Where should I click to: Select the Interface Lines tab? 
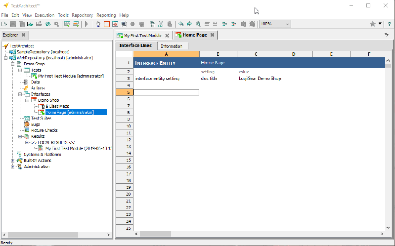[x=135, y=45]
